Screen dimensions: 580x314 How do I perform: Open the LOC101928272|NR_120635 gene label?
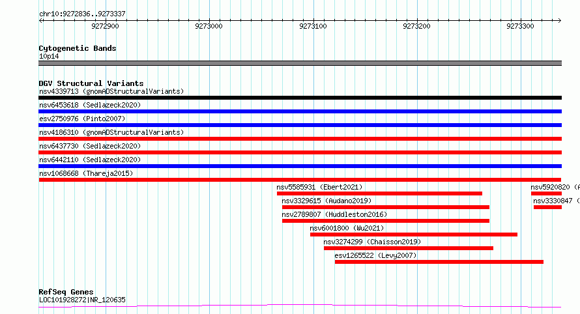(x=82, y=300)
